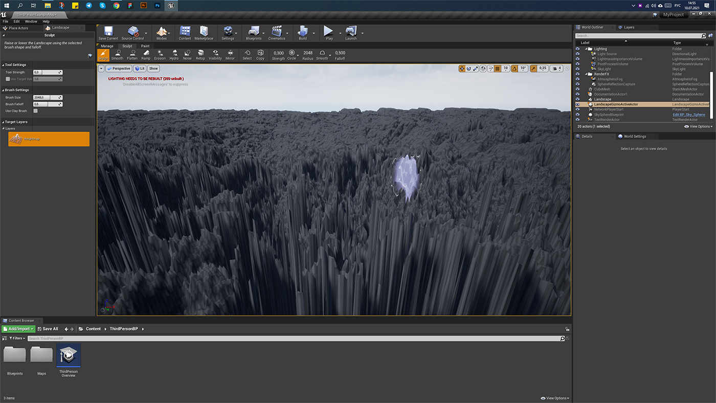716x403 pixels.
Task: Adjust the Brush Size slider
Action: (48, 97)
